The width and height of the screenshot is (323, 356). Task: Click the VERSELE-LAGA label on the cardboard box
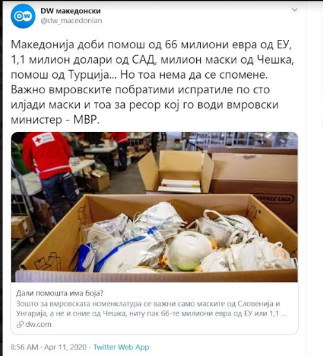pyautogui.click(x=275, y=199)
